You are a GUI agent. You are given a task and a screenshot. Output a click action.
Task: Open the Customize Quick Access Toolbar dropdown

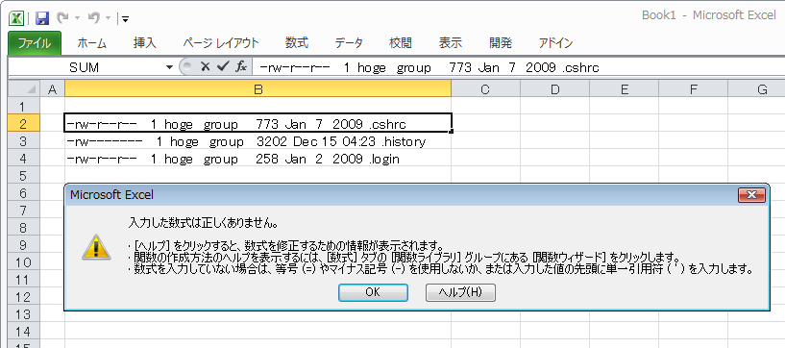(x=125, y=19)
